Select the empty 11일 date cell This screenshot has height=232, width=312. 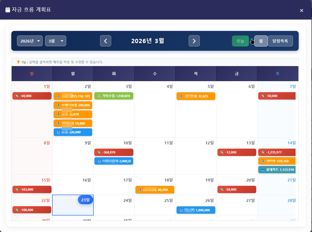[x=155, y=159]
